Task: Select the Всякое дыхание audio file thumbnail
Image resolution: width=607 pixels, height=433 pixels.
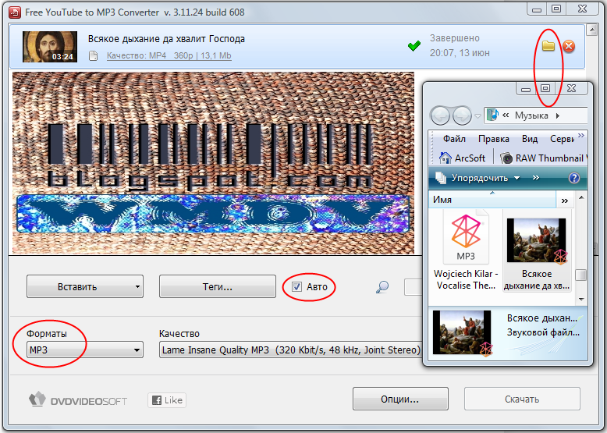Action: coord(537,250)
